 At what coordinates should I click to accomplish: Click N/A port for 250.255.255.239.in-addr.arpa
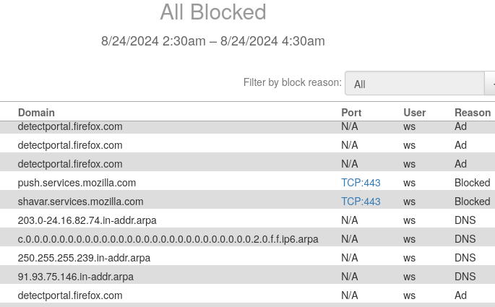[349, 258]
